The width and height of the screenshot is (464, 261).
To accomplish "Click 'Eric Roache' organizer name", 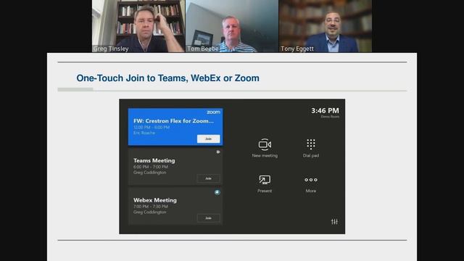I will (144, 133).
